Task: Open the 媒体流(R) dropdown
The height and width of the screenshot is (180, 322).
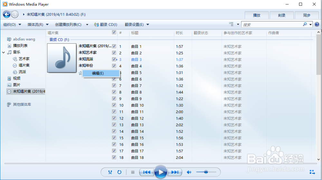Action: pyautogui.click(x=38, y=24)
